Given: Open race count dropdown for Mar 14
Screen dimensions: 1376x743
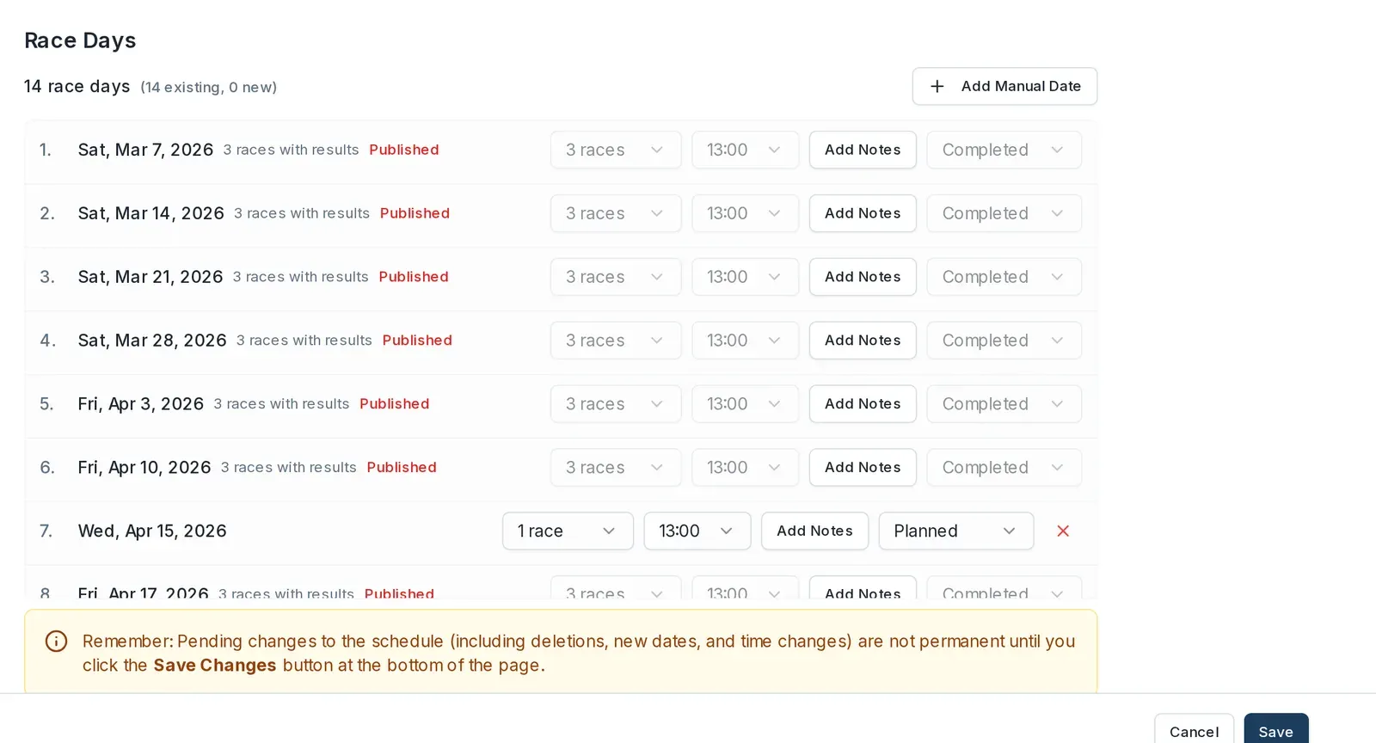Looking at the screenshot, I should click(x=616, y=213).
